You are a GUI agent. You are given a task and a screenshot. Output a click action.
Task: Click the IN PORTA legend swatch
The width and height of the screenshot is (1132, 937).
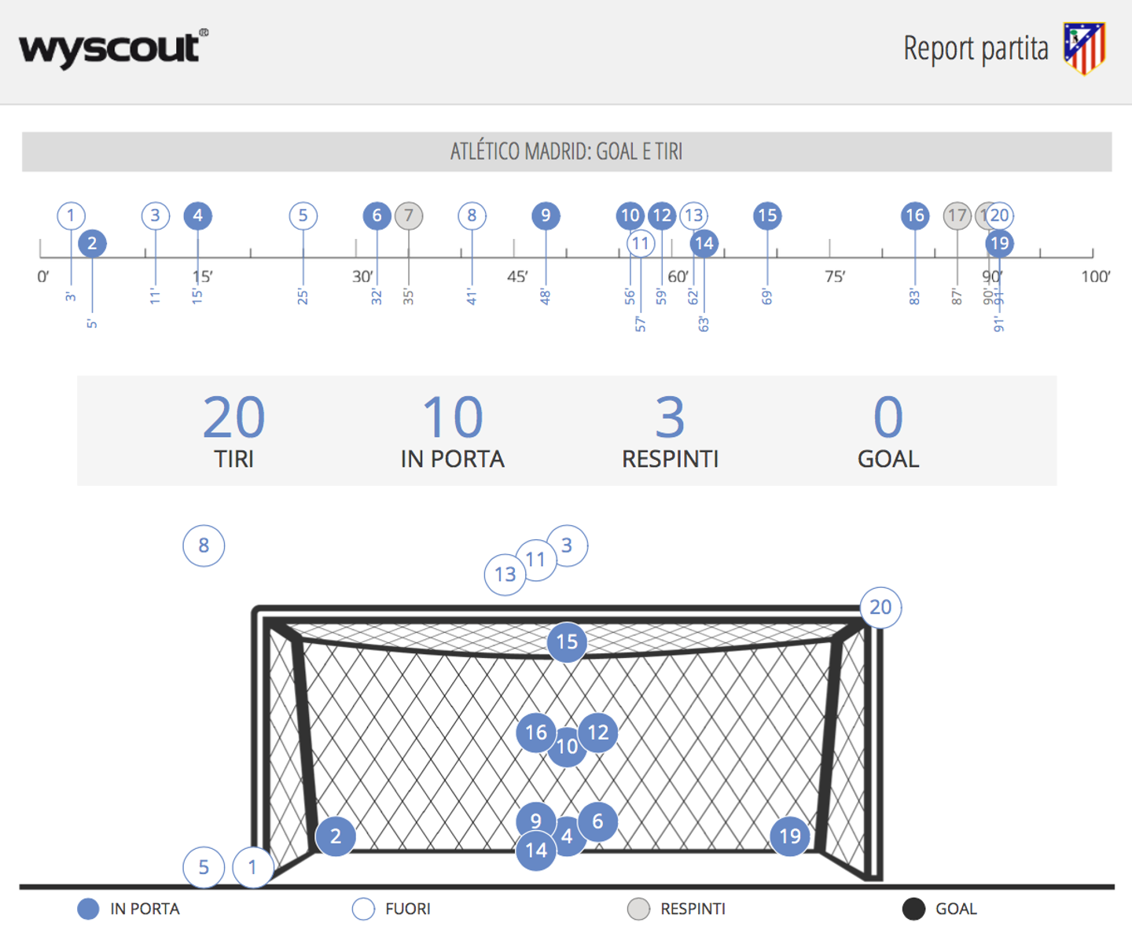(88, 909)
